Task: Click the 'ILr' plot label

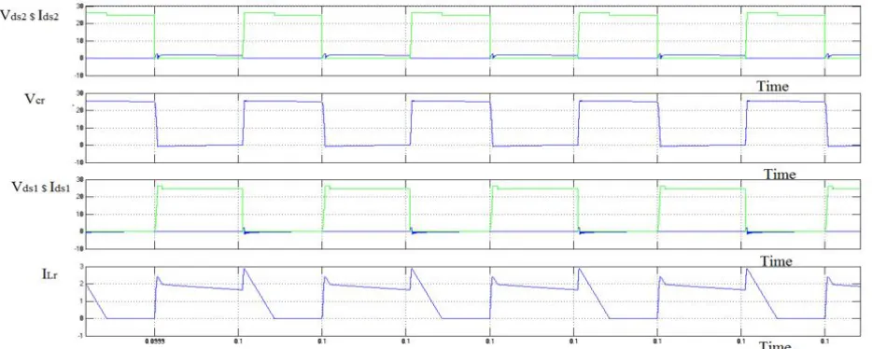Action: tap(50, 273)
